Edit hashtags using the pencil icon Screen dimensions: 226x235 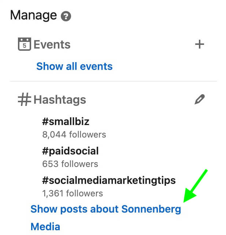coord(200,99)
